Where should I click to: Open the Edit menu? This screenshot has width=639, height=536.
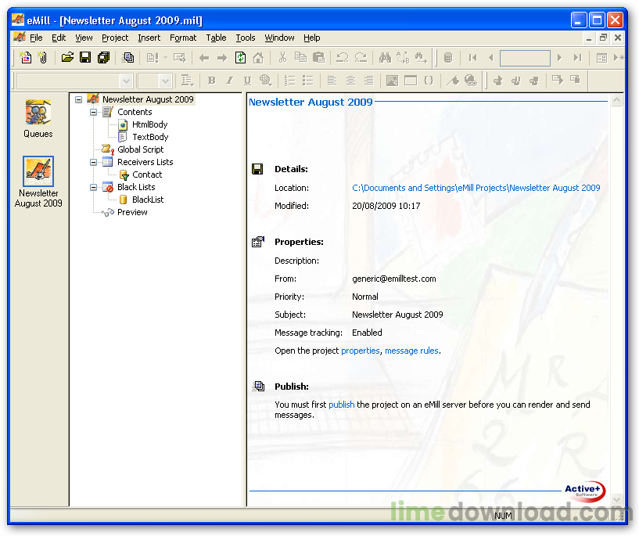59,38
